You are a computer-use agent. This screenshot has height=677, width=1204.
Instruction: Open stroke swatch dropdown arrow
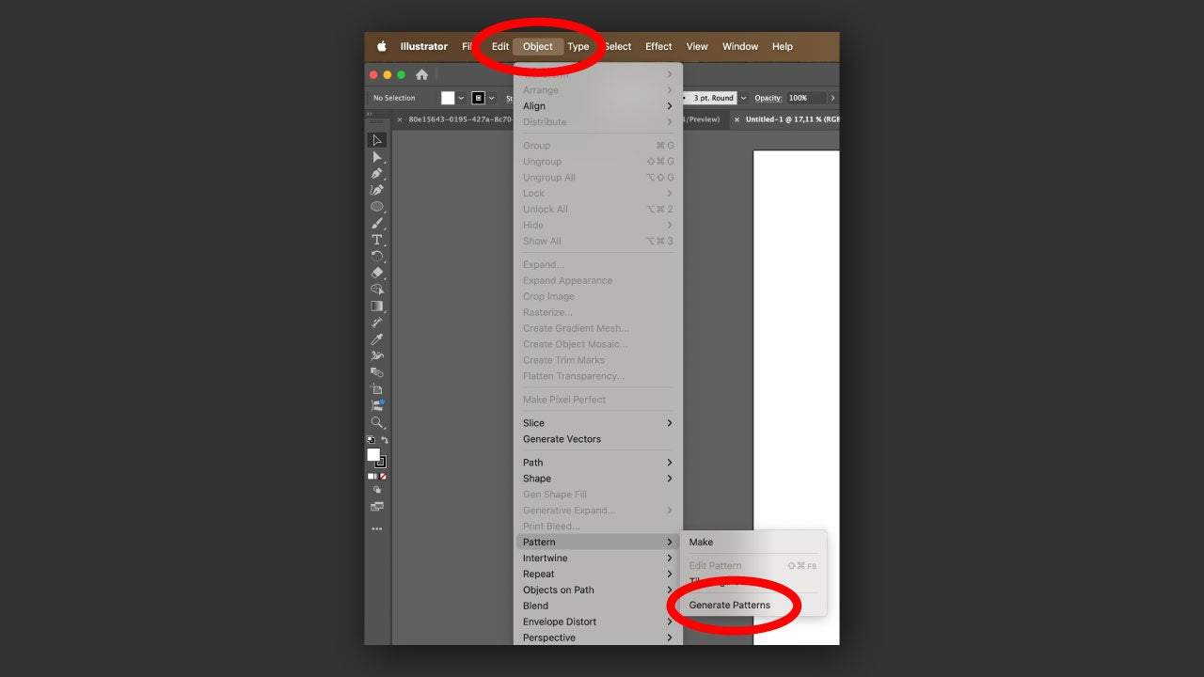coord(491,98)
